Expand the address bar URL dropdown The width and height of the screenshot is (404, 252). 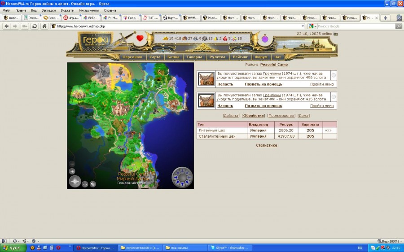coord(303,26)
